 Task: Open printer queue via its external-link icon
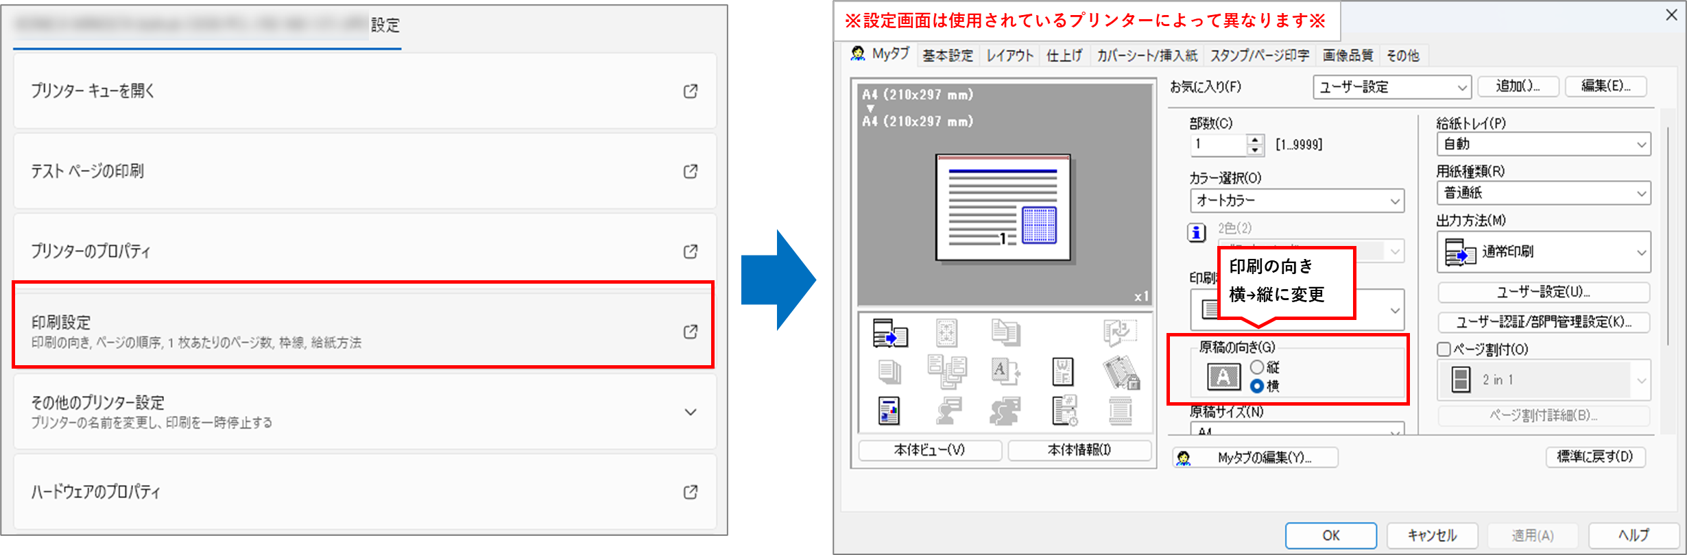point(691,91)
